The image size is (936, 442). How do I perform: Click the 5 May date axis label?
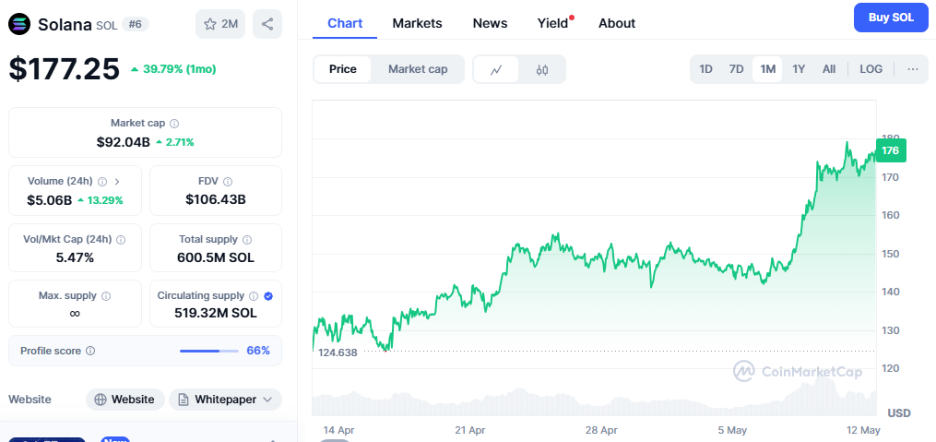[x=732, y=430]
